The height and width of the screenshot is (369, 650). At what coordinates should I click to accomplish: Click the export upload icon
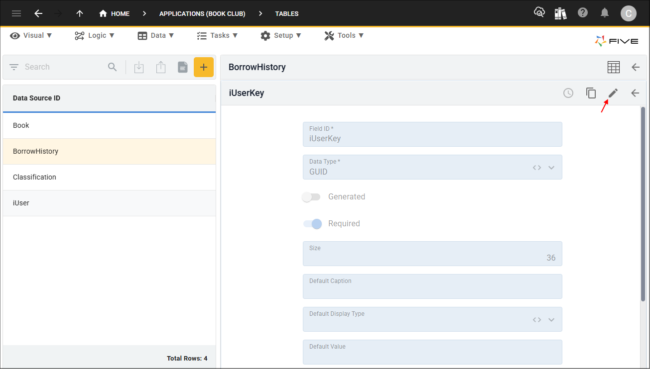[x=161, y=67]
